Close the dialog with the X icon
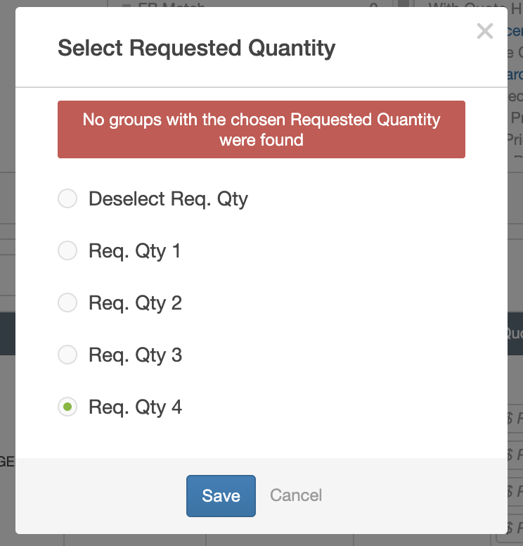523x546 pixels. coord(484,31)
